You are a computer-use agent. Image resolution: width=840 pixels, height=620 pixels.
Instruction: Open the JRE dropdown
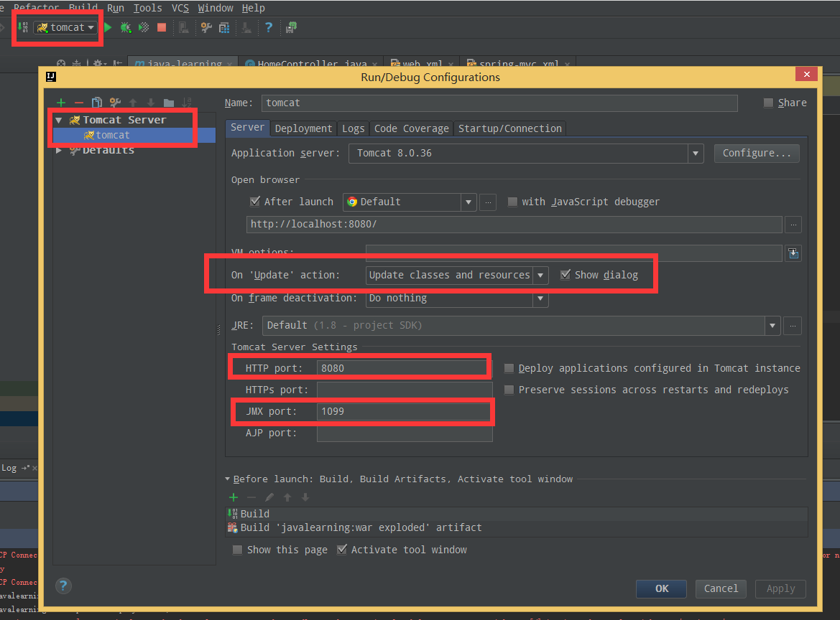click(772, 325)
